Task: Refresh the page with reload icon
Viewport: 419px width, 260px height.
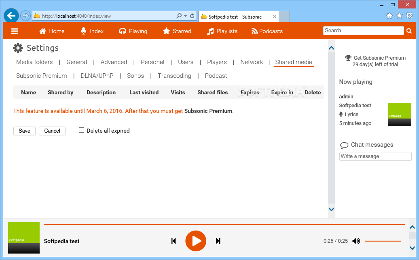Action: tap(192, 16)
